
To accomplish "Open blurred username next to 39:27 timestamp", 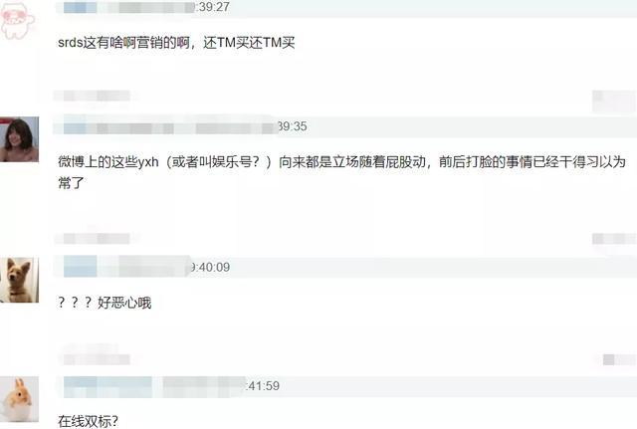I will 128,7.
